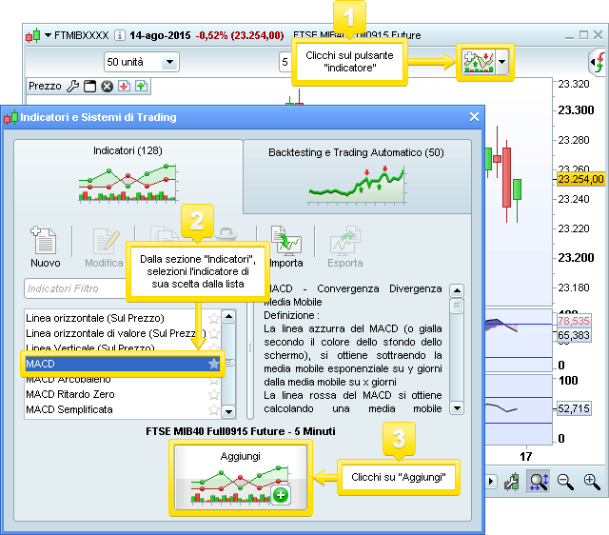Switch to the Indicatori (128) tab
The image size is (609, 535).
point(128,175)
